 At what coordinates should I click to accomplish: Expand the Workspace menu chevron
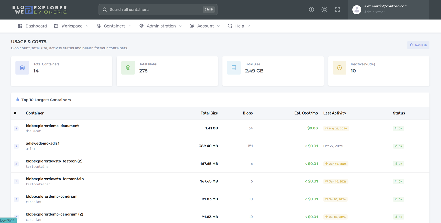(87, 26)
